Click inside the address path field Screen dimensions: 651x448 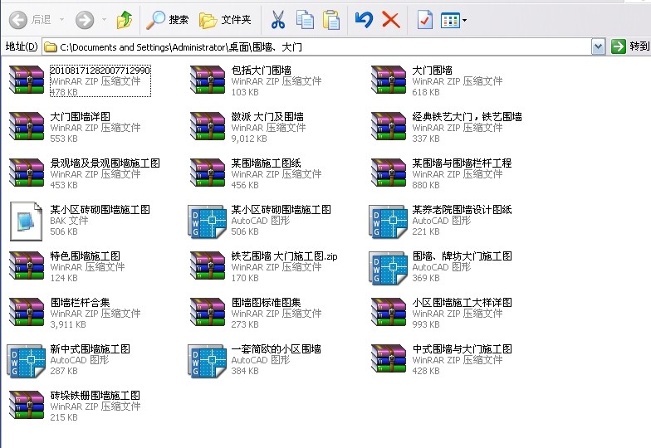[x=316, y=46]
